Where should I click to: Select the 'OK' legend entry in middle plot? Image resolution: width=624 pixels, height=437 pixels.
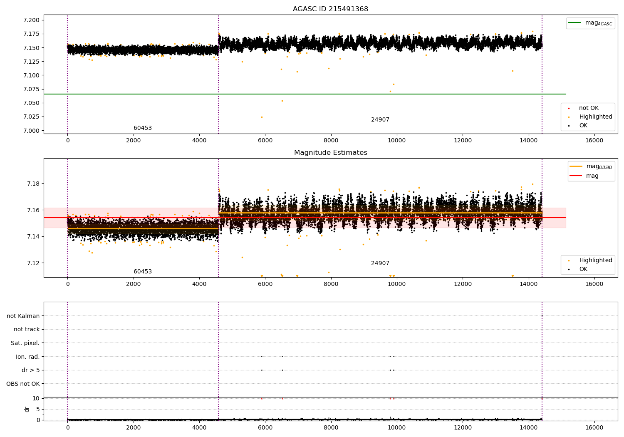(x=583, y=269)
